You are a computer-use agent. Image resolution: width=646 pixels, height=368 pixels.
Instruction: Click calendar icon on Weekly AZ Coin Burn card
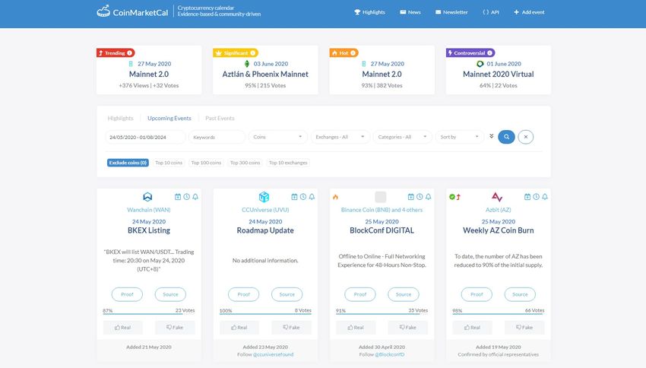[x=527, y=197]
